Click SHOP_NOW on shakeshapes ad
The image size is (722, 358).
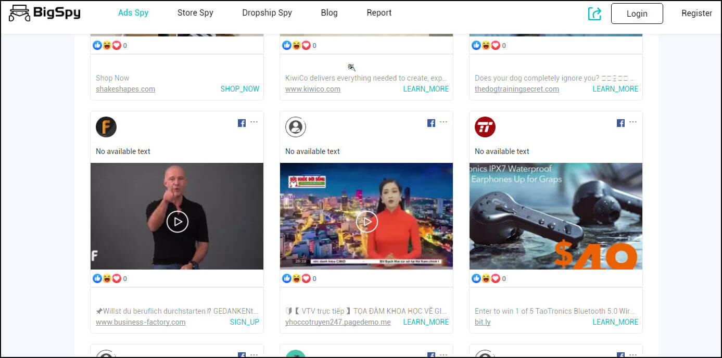[x=240, y=89]
